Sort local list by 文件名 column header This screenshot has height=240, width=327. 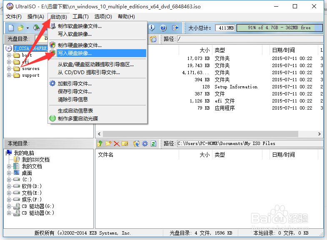[x=137, y=155]
